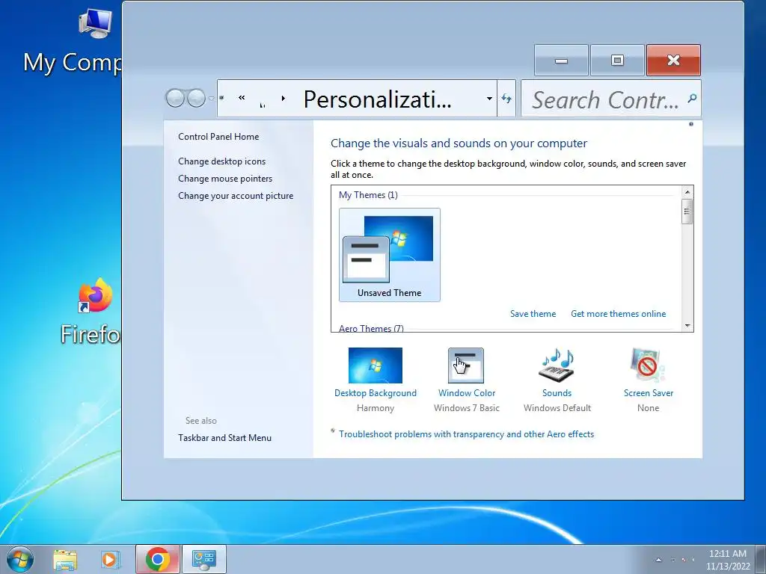Open Troubleshoot problems with transparency link
The width and height of the screenshot is (766, 574).
tap(467, 434)
